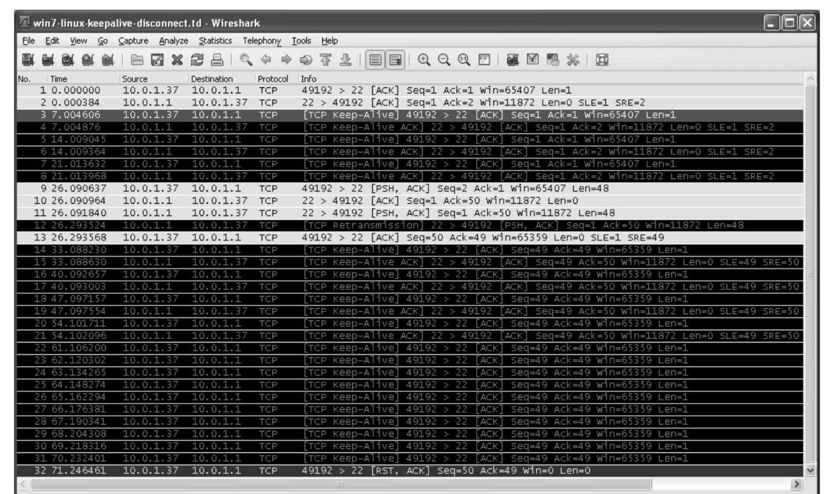Open the Go menu
Screen dimensions: 832x494
click(102, 41)
